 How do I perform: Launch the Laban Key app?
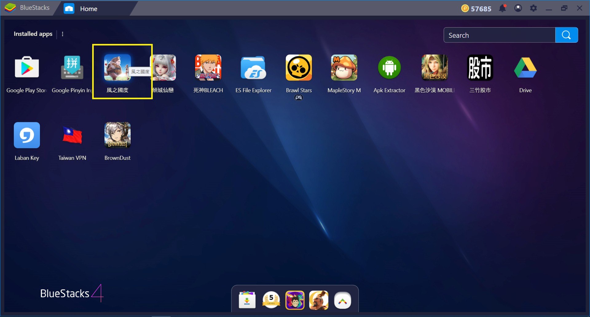[x=27, y=135]
